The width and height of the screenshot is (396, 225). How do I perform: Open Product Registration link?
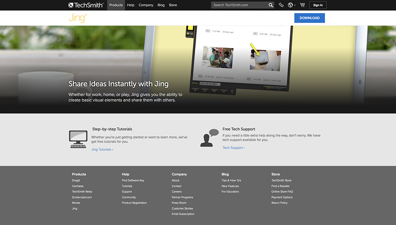[x=134, y=203]
